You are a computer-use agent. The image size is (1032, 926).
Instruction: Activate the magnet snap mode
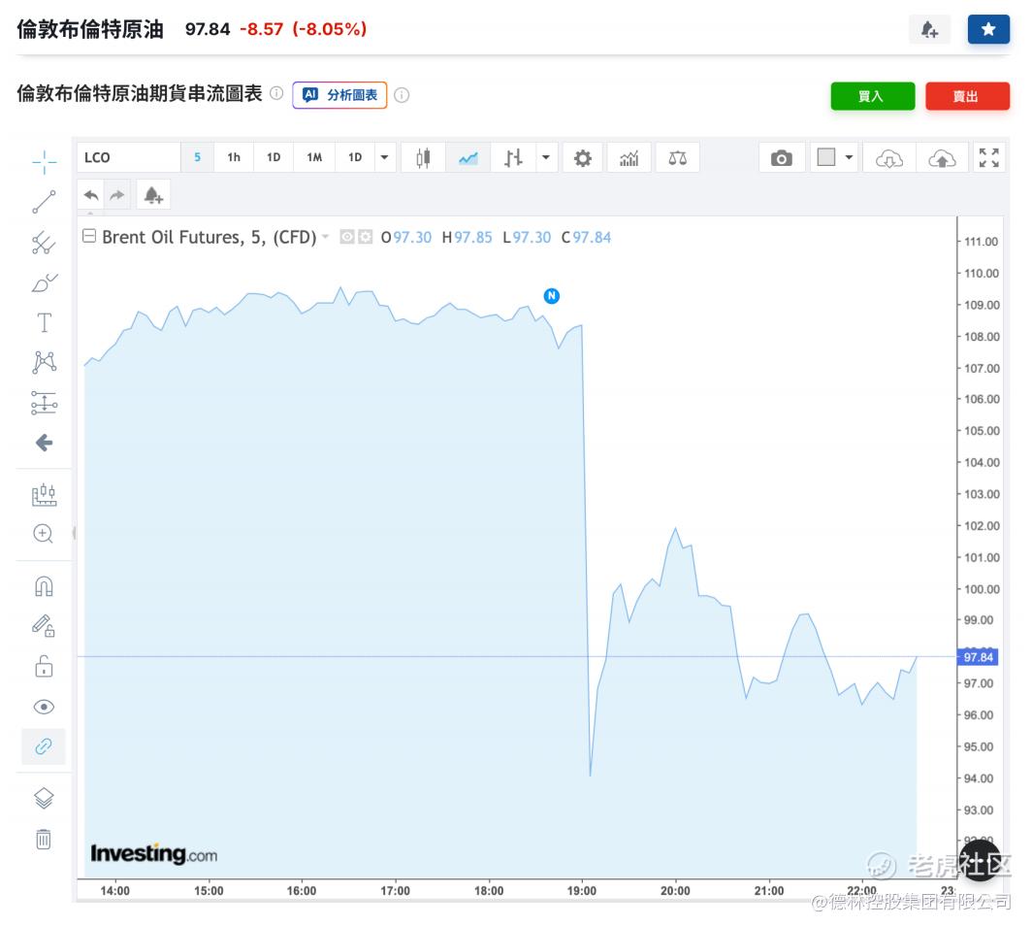point(44,586)
